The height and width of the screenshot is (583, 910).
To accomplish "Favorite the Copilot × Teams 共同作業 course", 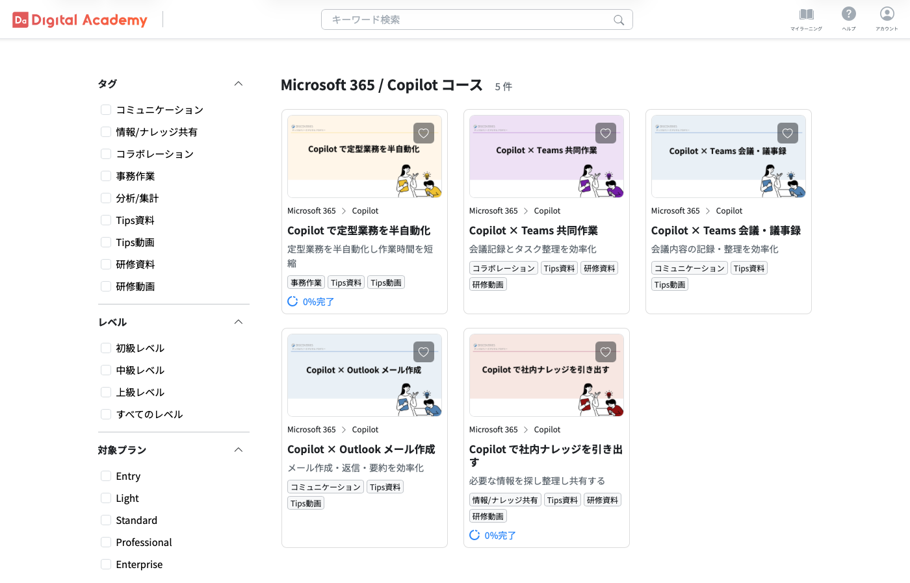I will pos(606,133).
